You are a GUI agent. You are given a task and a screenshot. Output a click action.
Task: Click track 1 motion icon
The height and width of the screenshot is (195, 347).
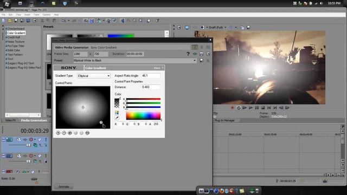pyautogui.click(x=19, y=140)
